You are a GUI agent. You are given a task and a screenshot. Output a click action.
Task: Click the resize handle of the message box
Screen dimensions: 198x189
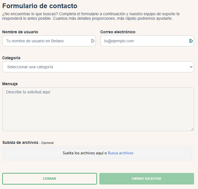pos(192,129)
